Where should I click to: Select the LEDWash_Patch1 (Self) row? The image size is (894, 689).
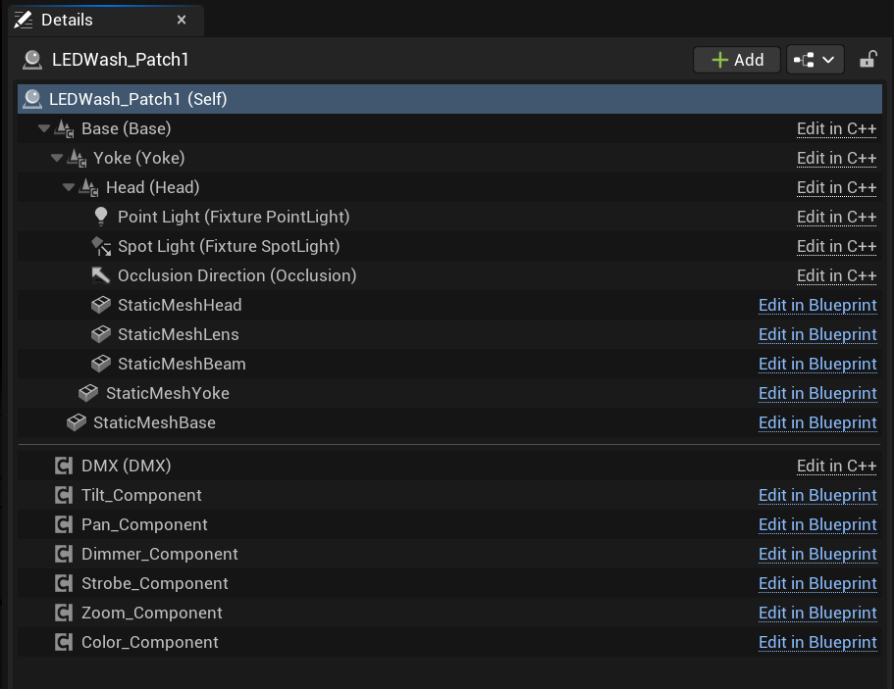click(449, 99)
